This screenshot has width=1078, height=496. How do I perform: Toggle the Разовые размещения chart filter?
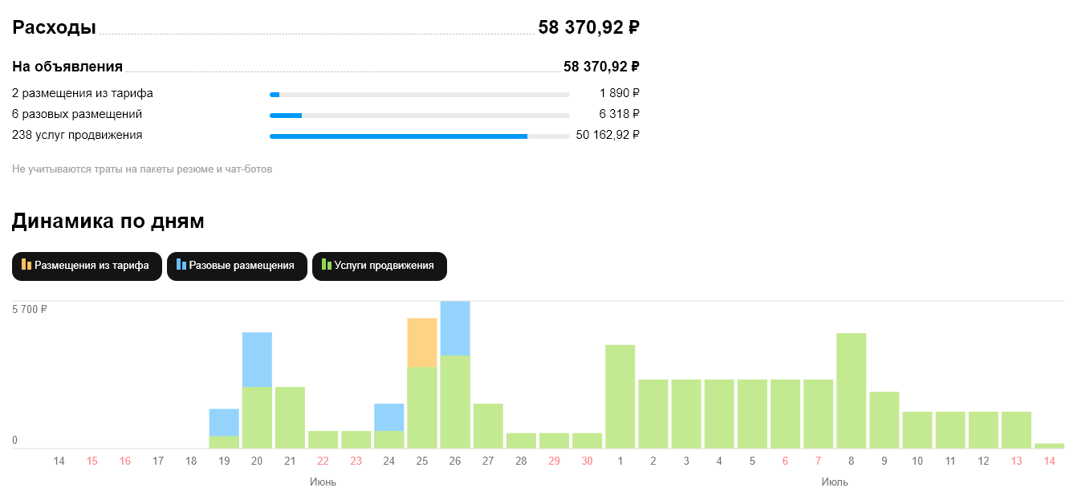pos(237,266)
